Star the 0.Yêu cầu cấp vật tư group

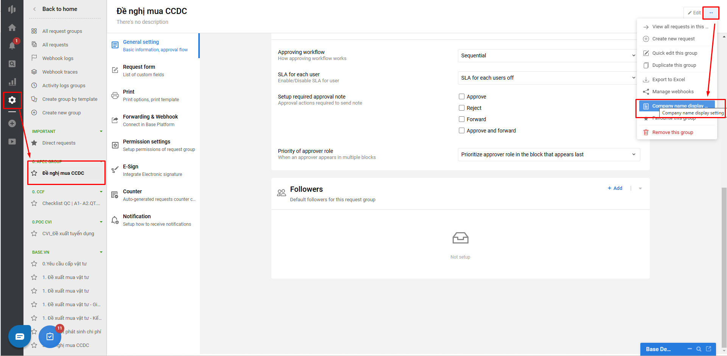[x=34, y=264]
